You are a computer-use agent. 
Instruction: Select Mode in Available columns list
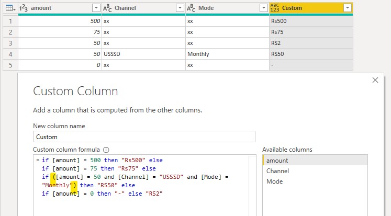click(315, 181)
